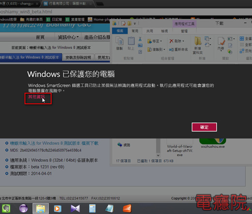This screenshot has width=252, height=214.
Task: Select 網路 in Explorer navigation pane
Action: click(x=124, y=145)
